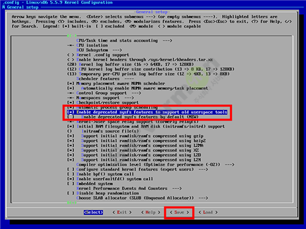Select the highlighted <Select> button
This screenshot has height=229, width=306.
[x=93, y=213]
